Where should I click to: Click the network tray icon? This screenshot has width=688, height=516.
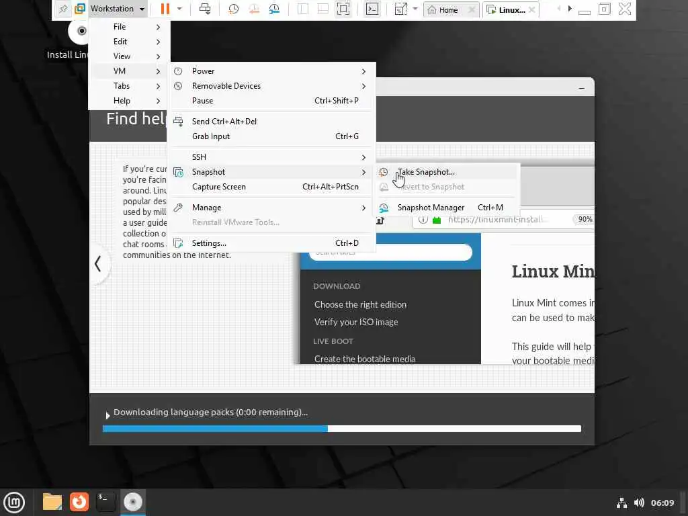[x=621, y=503]
